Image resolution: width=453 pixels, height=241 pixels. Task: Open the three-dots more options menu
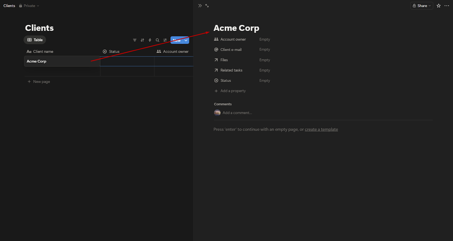pos(447,6)
